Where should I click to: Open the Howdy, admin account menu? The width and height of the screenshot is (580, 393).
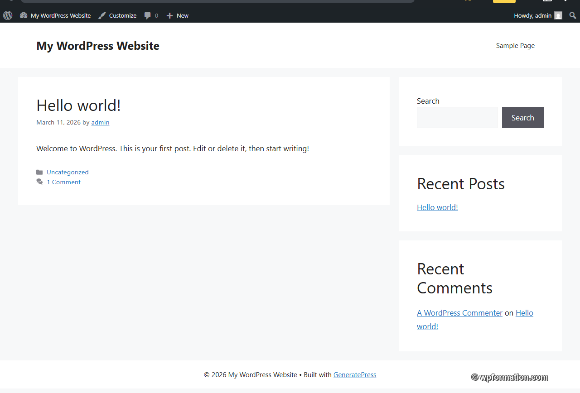click(x=538, y=15)
